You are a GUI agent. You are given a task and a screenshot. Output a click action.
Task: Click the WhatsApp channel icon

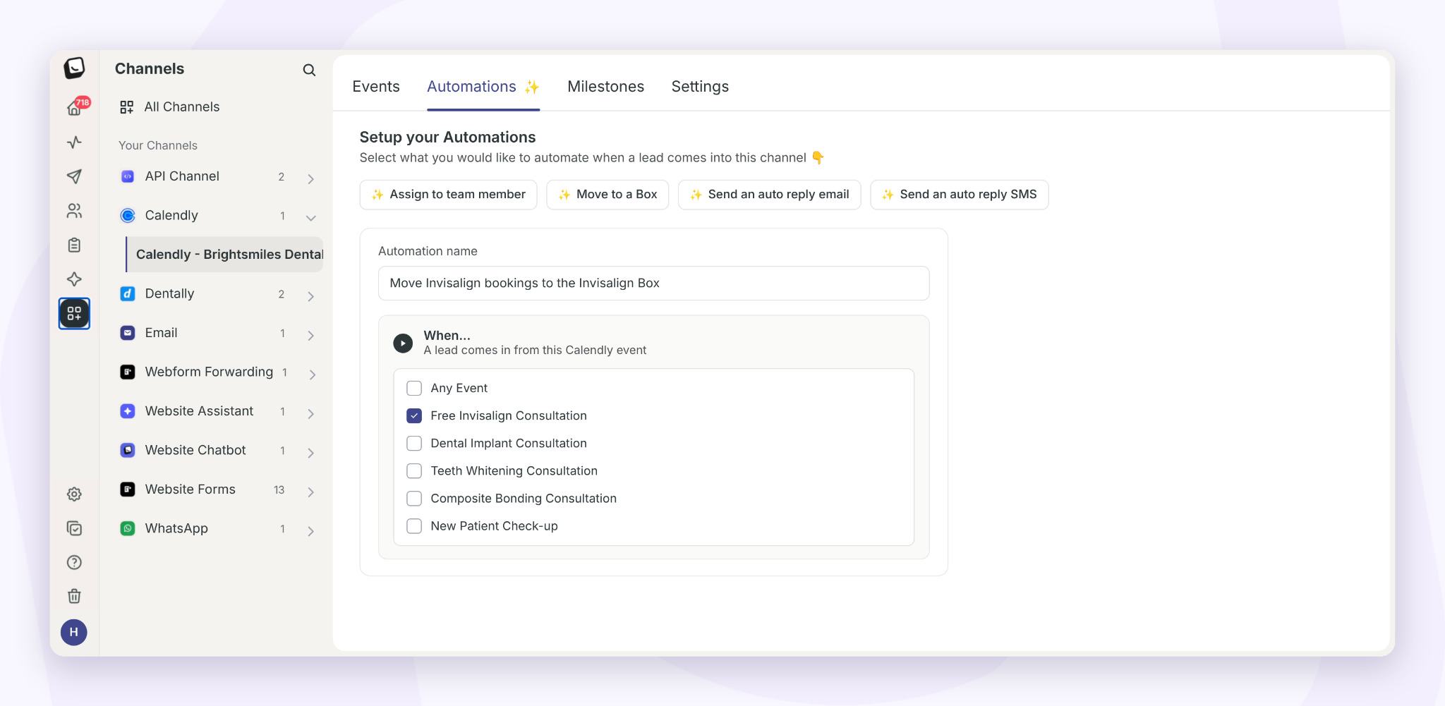[x=128, y=528]
